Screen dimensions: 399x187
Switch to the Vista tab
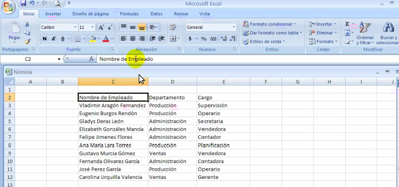click(205, 14)
